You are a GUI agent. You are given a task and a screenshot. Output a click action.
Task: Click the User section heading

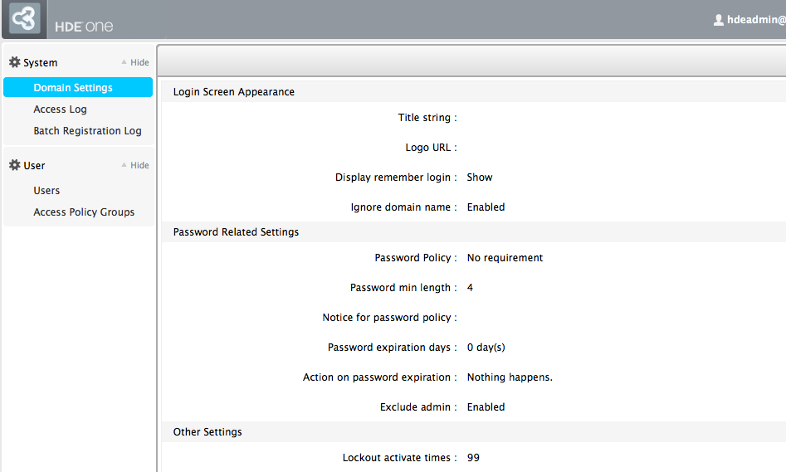(34, 165)
